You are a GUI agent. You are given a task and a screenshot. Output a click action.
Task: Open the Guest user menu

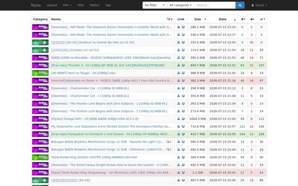tap(259, 5)
